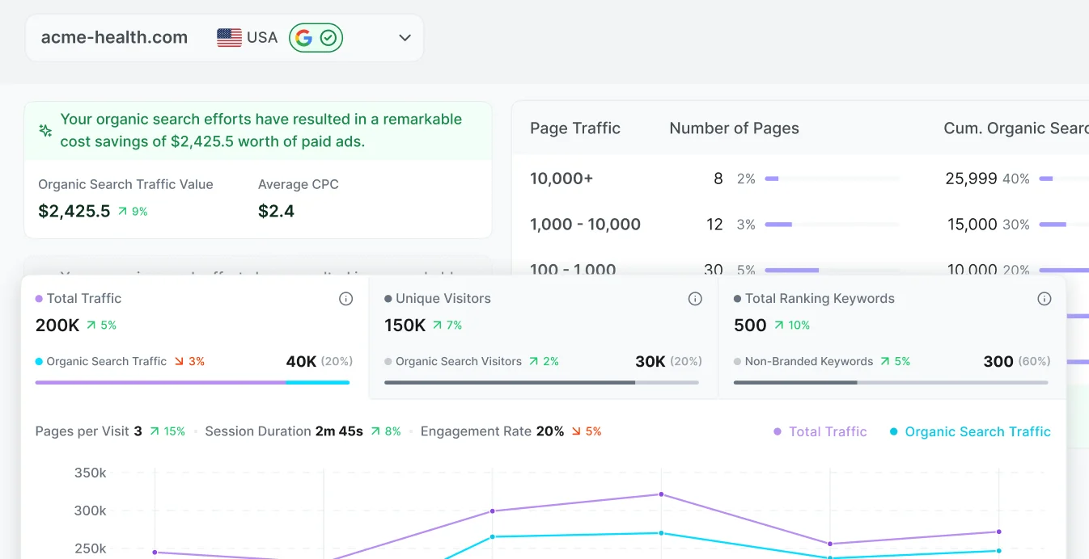
Task: Open the Total Traffic info tooltip icon
Action: pos(345,298)
